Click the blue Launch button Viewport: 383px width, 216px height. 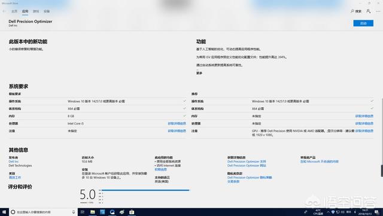[363, 23]
